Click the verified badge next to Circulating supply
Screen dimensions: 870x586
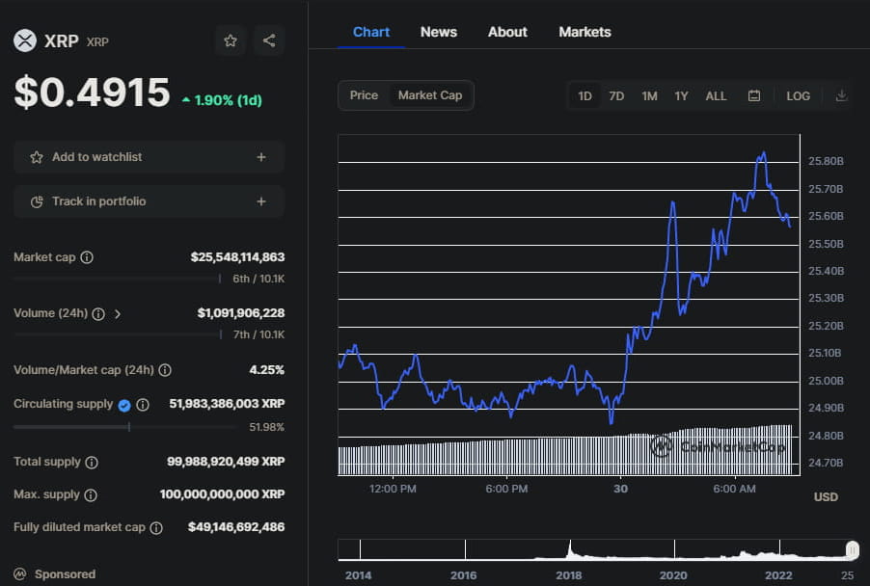pos(123,405)
